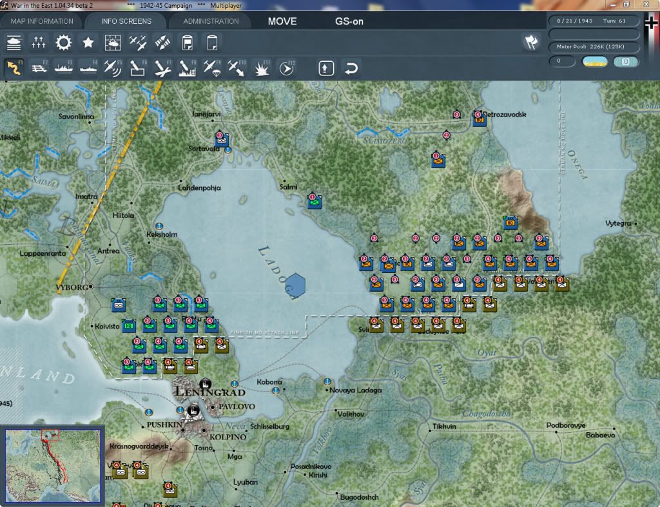Screen dimensions: 660x507
Task: Open the blank battle report clipboard icon
Action: click(211, 43)
